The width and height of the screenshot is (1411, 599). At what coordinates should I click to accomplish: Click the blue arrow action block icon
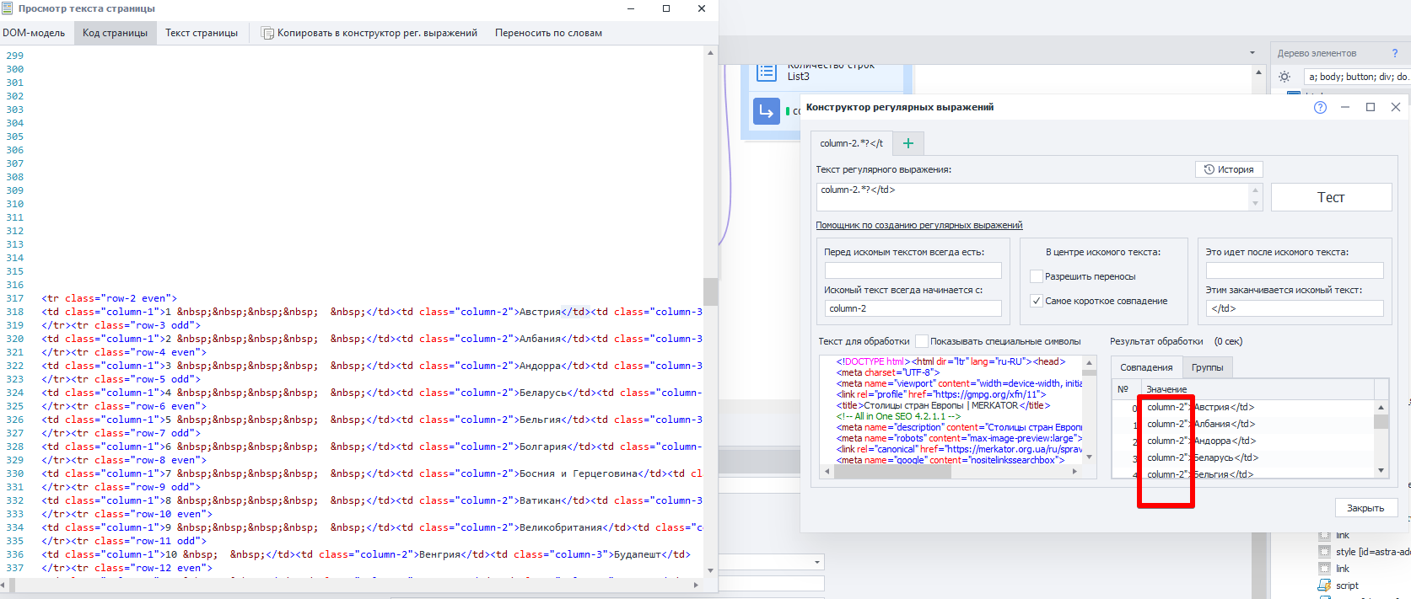(767, 110)
